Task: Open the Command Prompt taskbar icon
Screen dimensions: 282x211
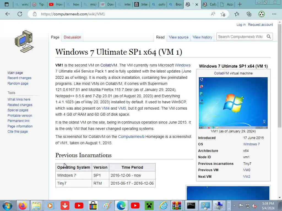Action: click(x=191, y=206)
